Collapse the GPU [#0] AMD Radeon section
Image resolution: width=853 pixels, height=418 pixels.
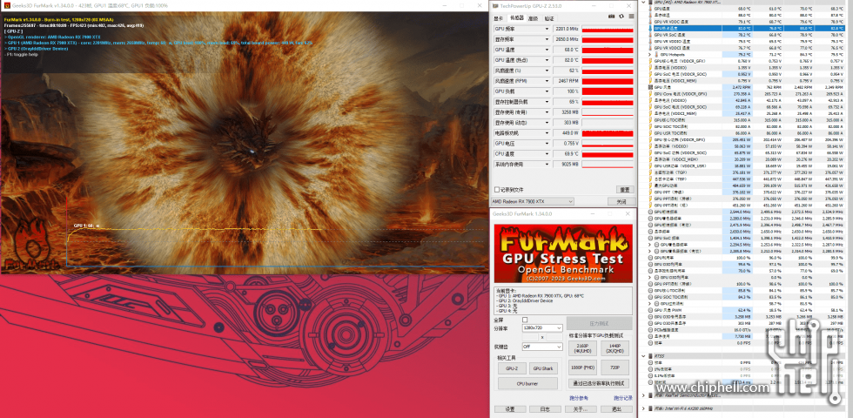(x=645, y=2)
